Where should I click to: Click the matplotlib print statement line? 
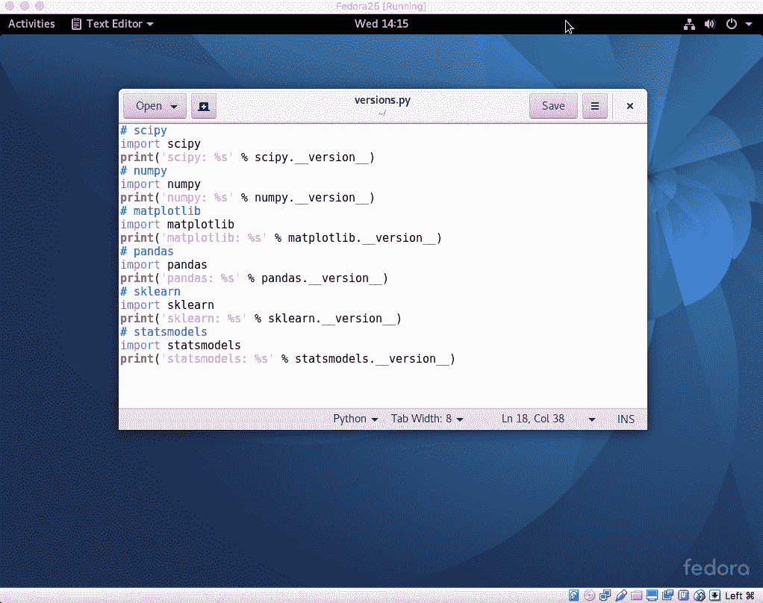(281, 238)
